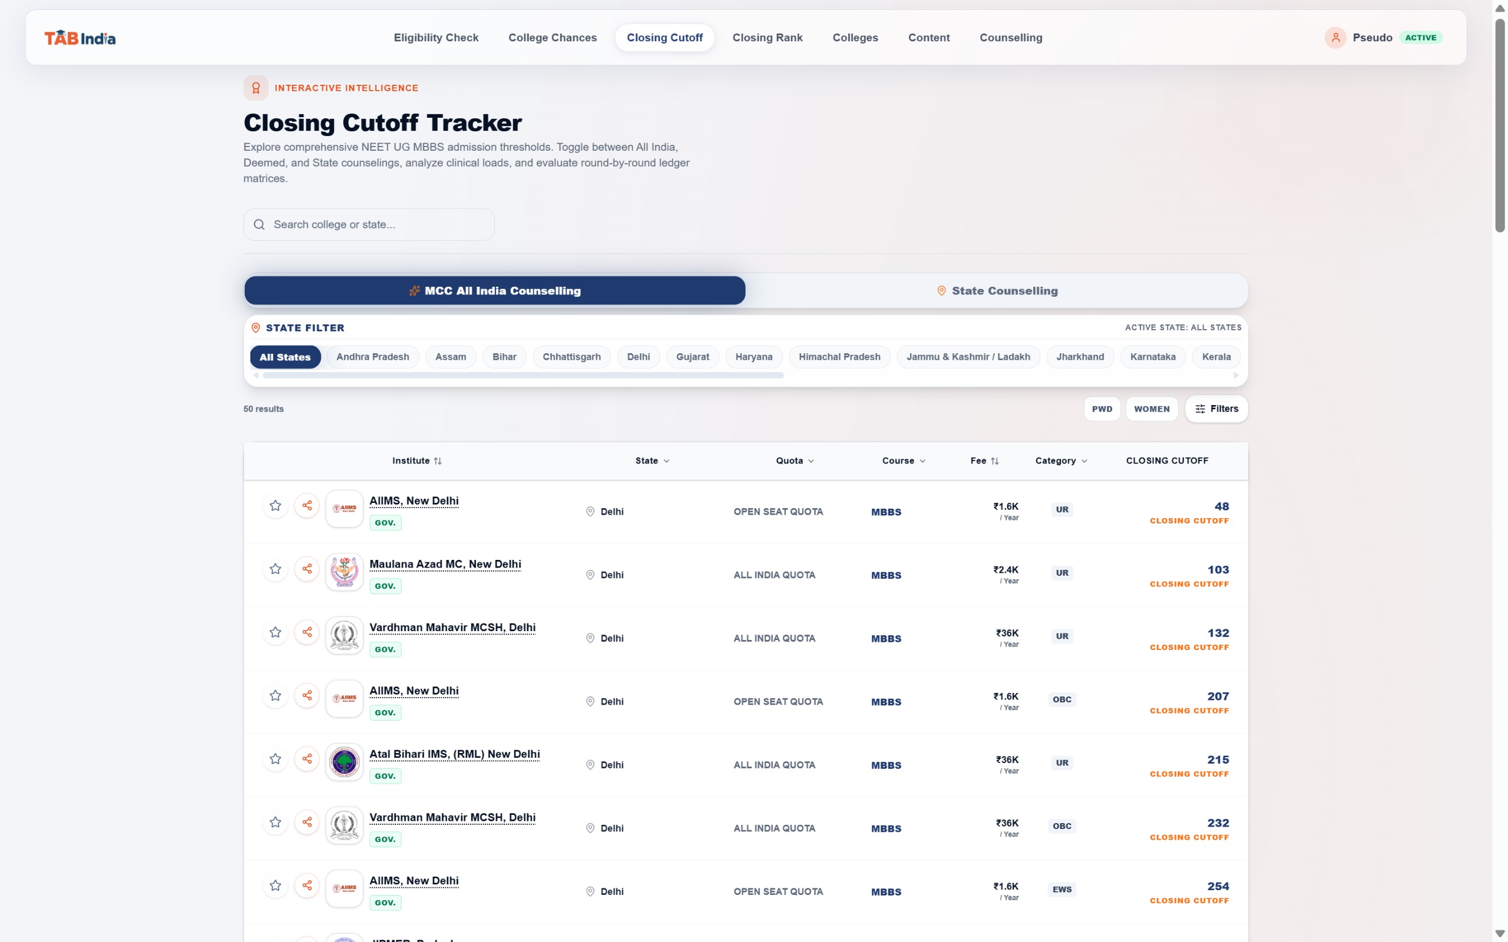Screen dimensions: 1508x942
Task: Open College Chances page
Action: click(553, 37)
